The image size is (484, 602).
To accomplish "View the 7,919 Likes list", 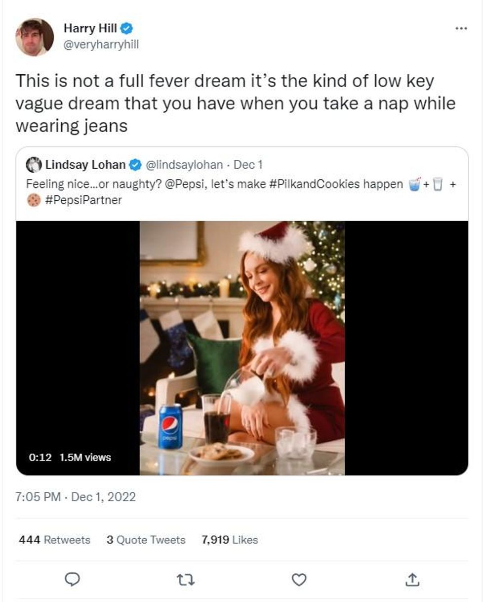I will coord(230,540).
